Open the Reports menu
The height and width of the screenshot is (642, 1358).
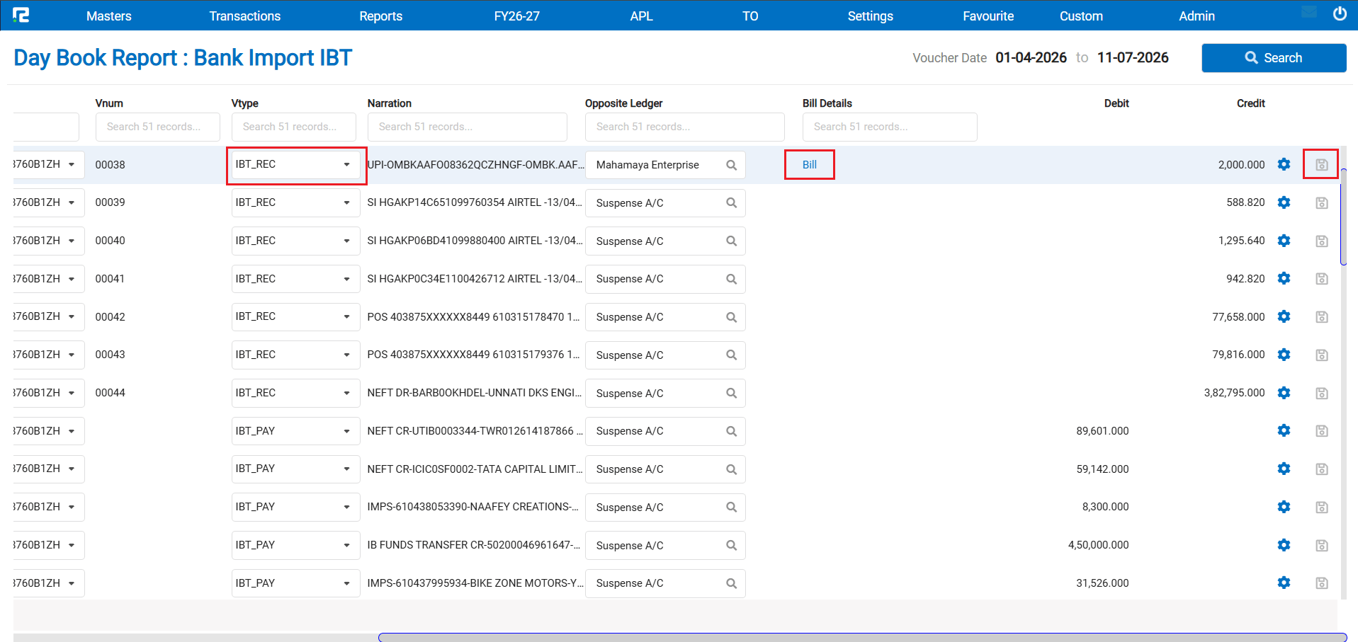pyautogui.click(x=380, y=16)
